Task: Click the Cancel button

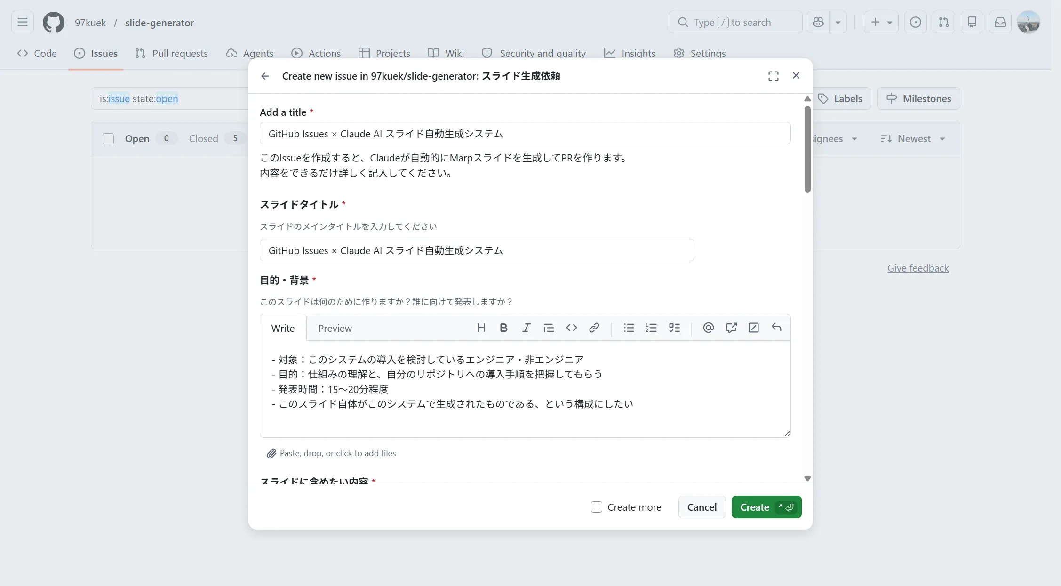Action: tap(702, 507)
